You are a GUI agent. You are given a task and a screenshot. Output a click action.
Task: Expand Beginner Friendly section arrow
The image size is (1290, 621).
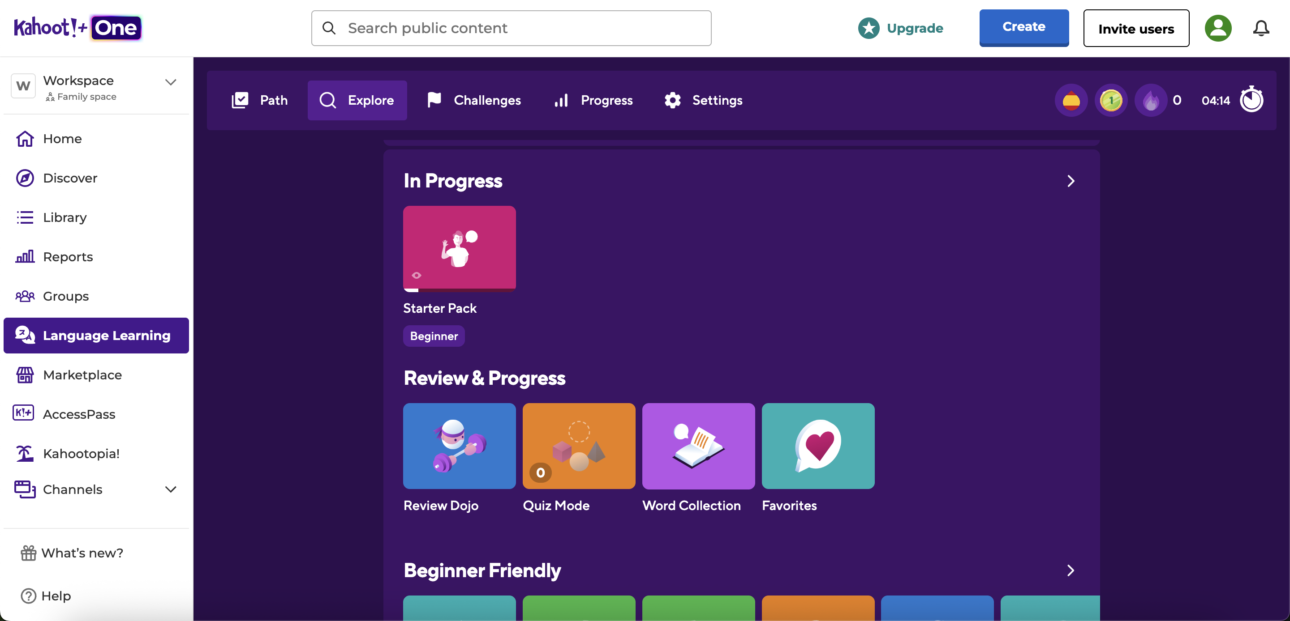coord(1071,570)
